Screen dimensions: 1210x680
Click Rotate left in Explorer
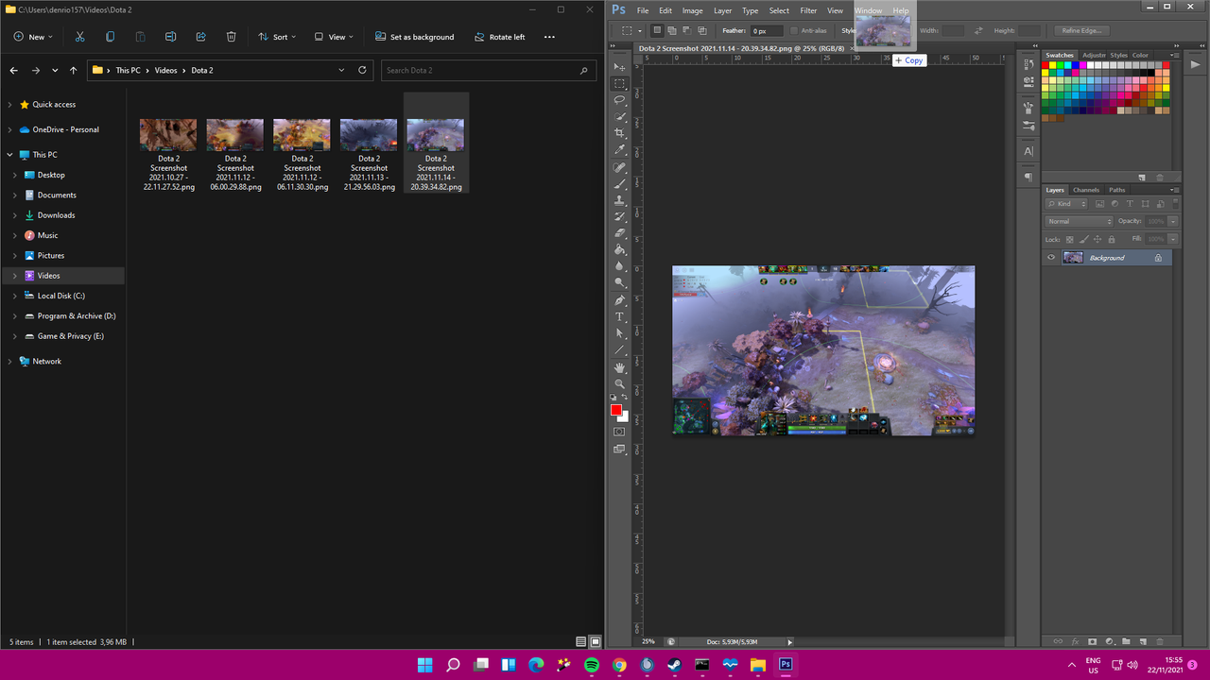498,37
